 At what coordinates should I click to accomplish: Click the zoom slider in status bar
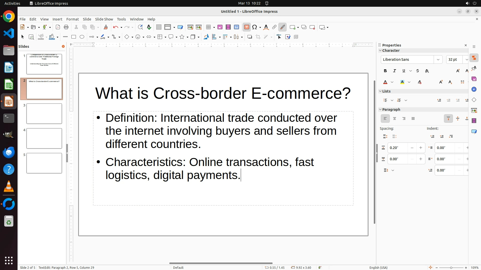(x=451, y=267)
